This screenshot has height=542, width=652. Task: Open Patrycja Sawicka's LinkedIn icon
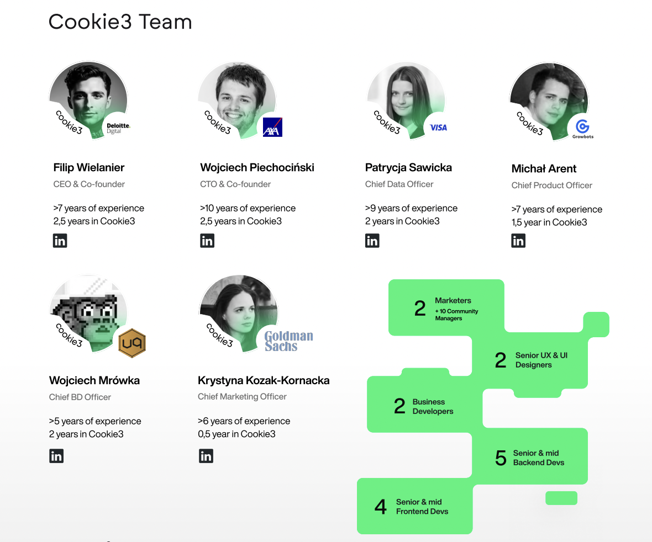(372, 241)
